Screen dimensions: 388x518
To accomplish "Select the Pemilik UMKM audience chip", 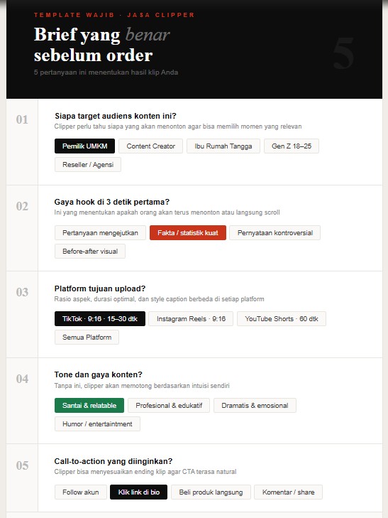I will tap(84, 146).
